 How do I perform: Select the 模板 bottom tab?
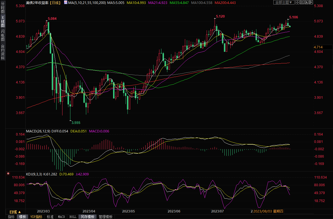tap(22, 217)
